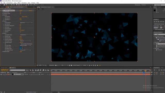Open the Particle Type dropdown
The image size is (165, 93).
coord(26,35)
